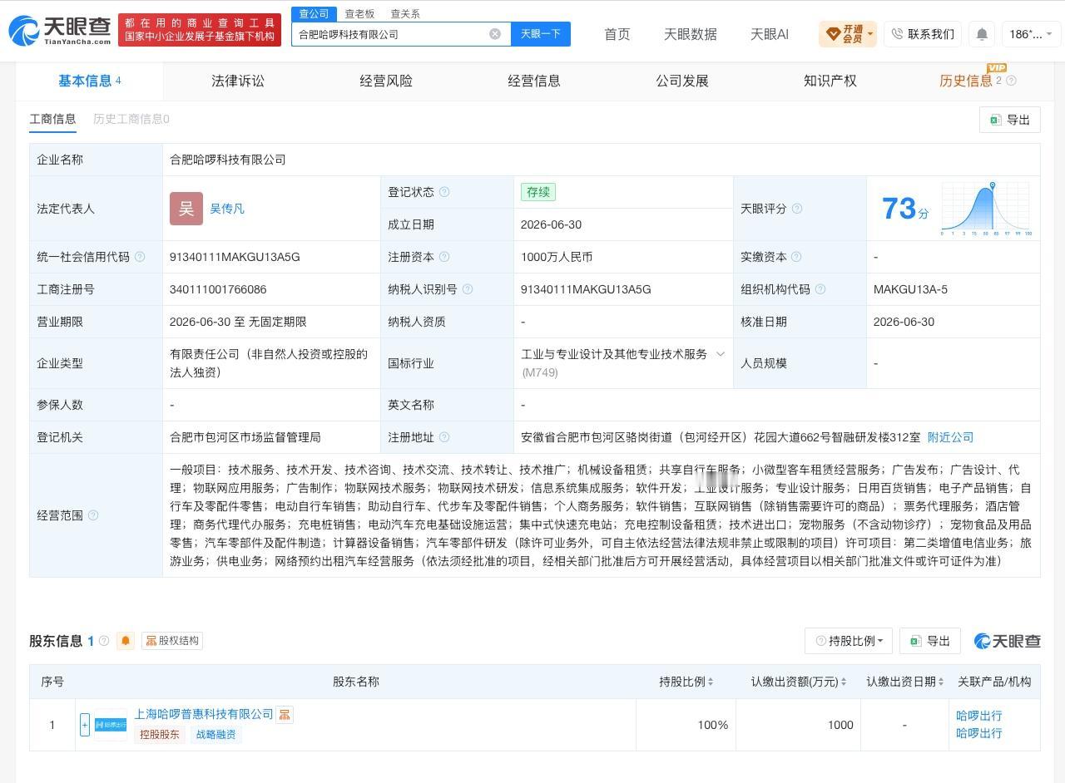1065x783 pixels.
Task: Click help icon next to 股东信息
Action: click(104, 641)
